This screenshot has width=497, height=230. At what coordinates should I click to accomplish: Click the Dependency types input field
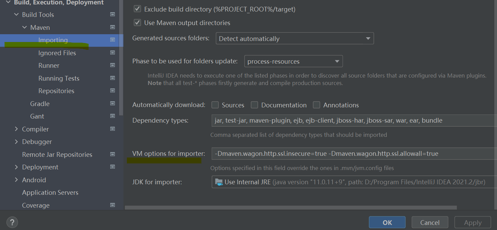(354, 120)
